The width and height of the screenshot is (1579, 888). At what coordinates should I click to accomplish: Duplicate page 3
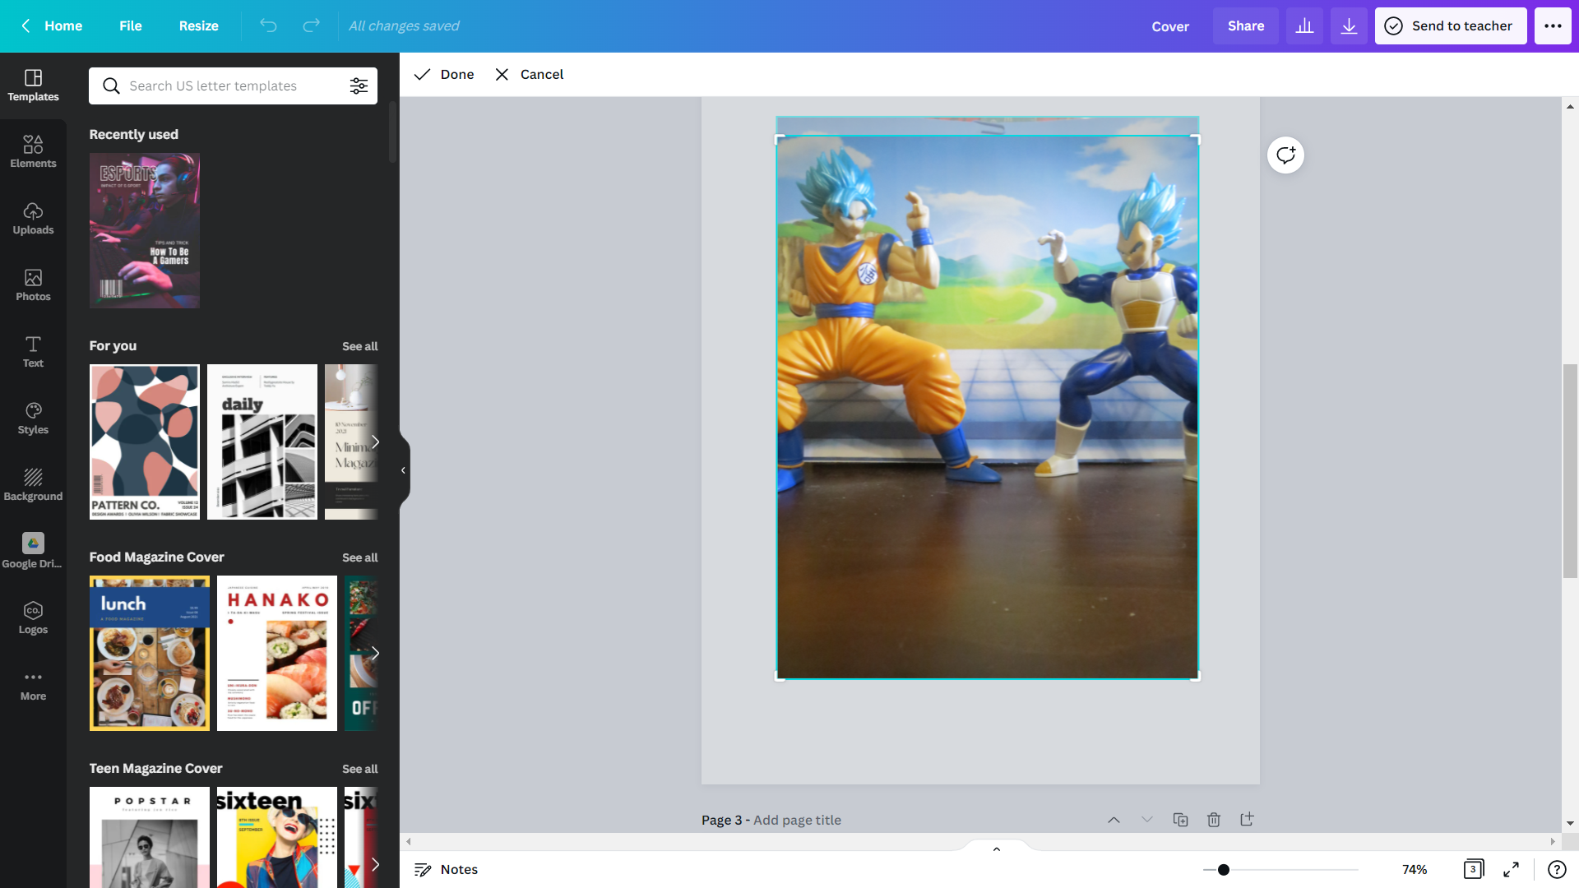pos(1180,820)
